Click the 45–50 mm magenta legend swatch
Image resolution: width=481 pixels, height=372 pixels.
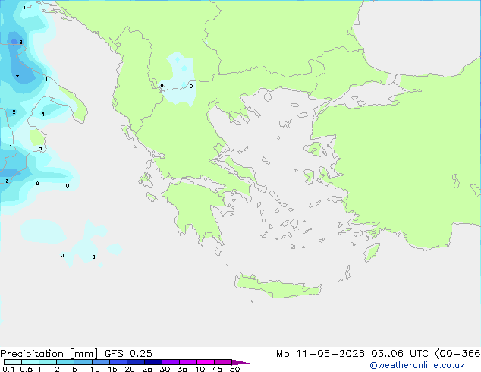click(x=223, y=362)
